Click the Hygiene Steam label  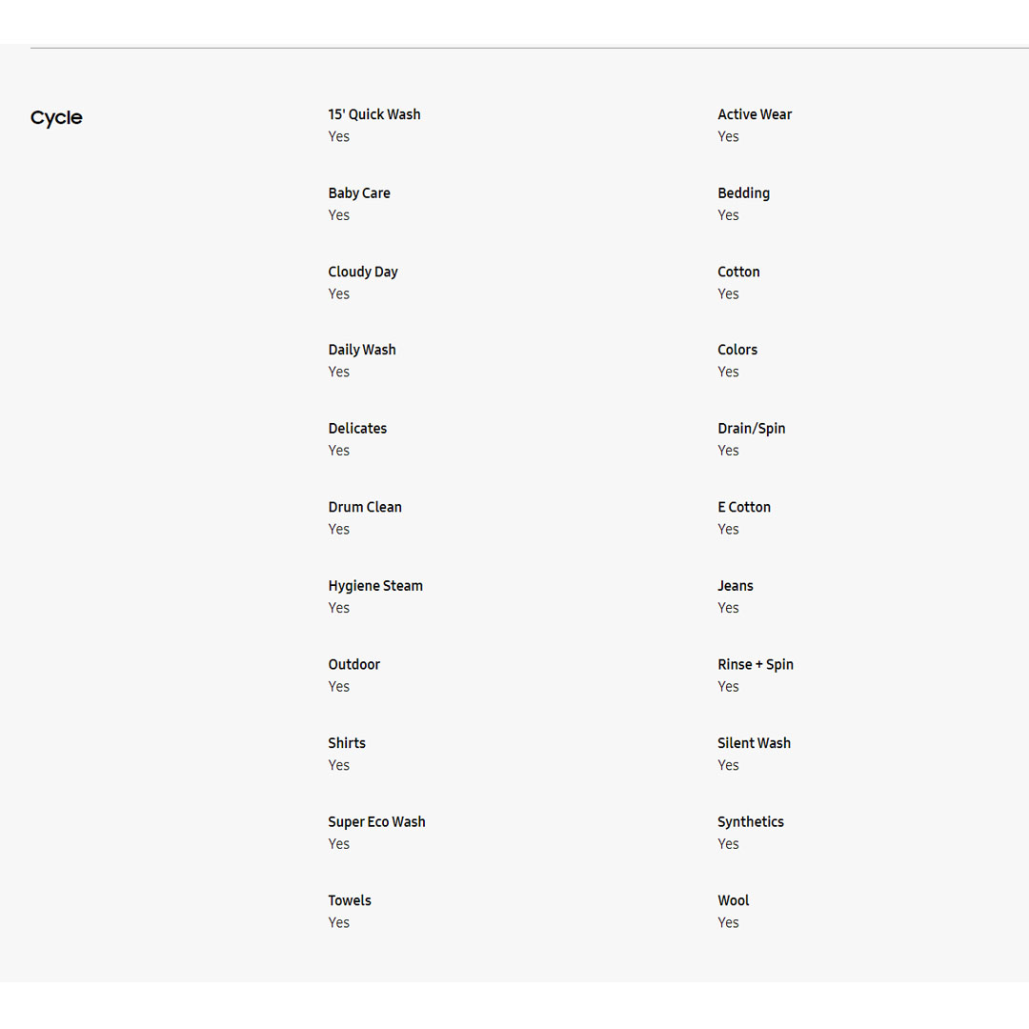375,586
